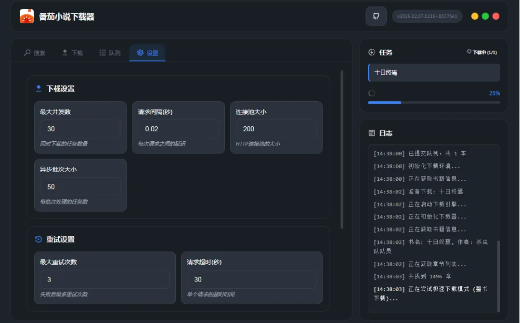Click the 重试设置 section heading
The height and width of the screenshot is (323, 520).
60,239
